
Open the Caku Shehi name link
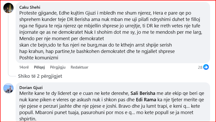pos(30,7)
